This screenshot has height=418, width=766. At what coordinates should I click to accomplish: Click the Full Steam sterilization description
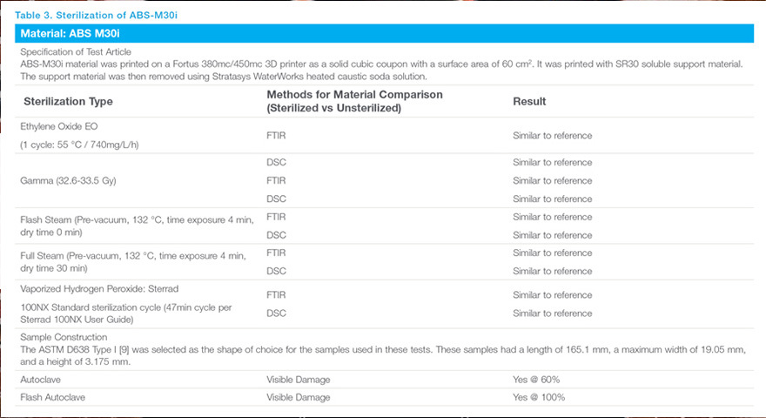tap(132, 262)
